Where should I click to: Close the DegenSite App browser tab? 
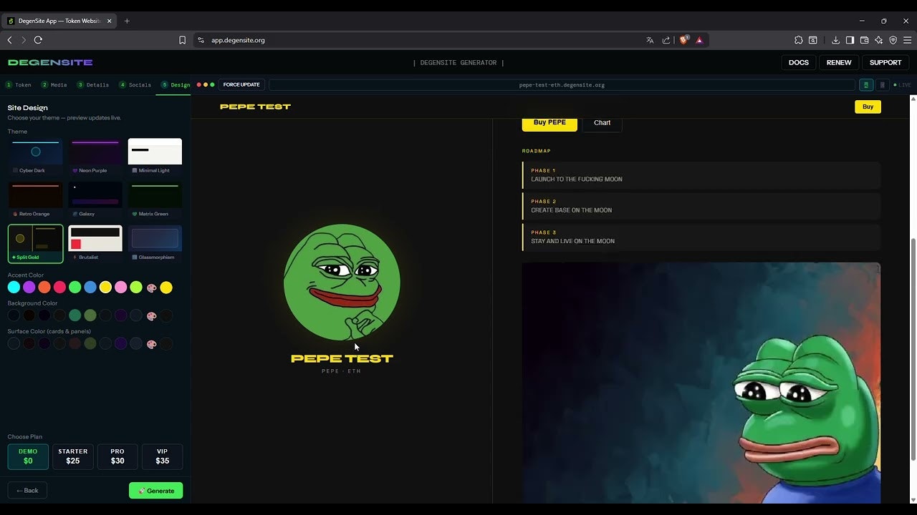click(x=110, y=21)
